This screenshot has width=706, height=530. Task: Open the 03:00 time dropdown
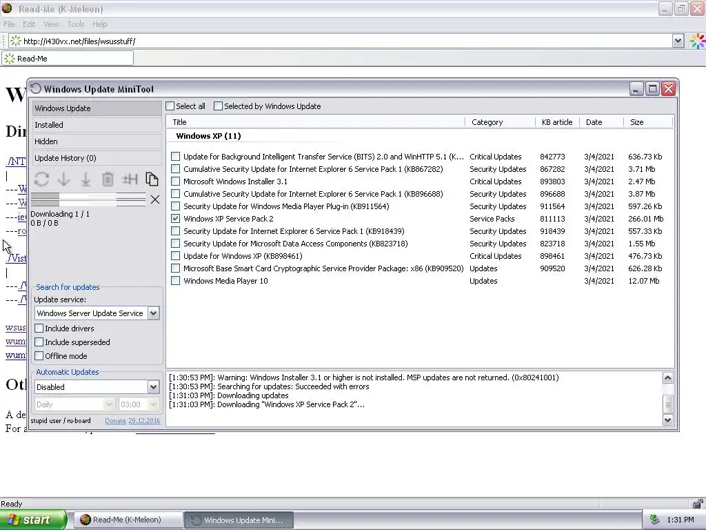pos(153,404)
